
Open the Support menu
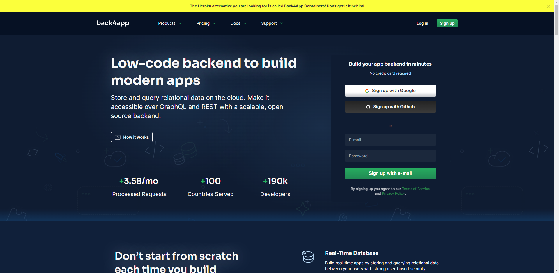click(x=269, y=23)
